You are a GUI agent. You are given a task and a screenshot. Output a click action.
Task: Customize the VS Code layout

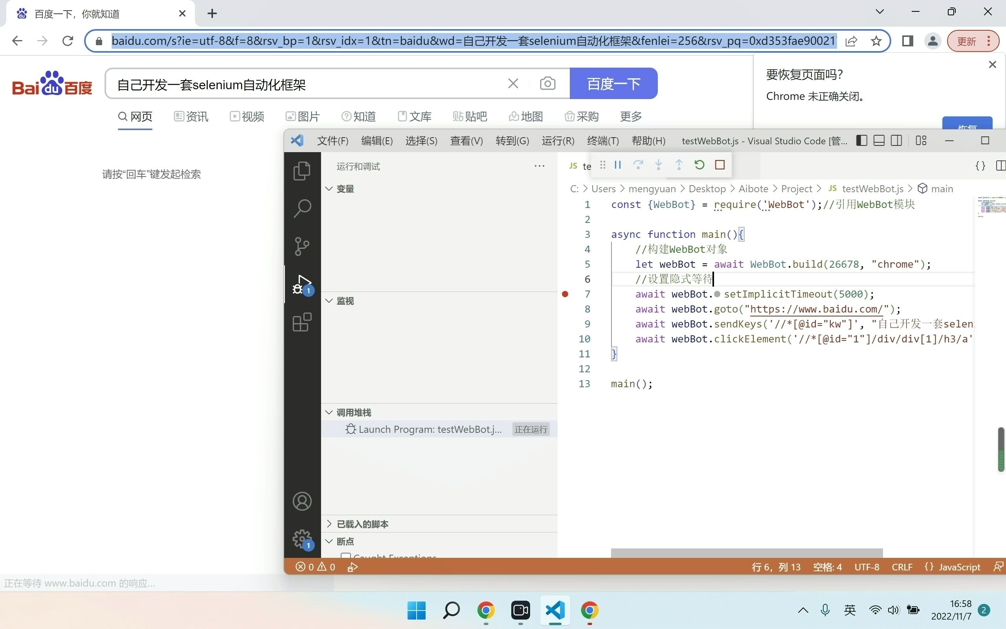click(x=921, y=141)
